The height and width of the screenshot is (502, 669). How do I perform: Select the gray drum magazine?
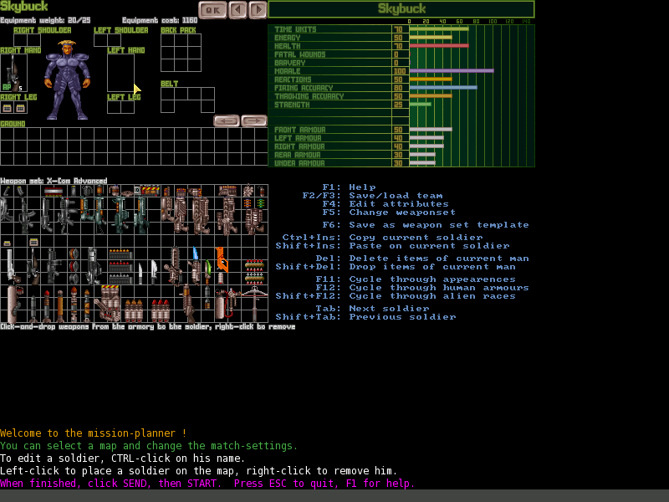pos(74,279)
